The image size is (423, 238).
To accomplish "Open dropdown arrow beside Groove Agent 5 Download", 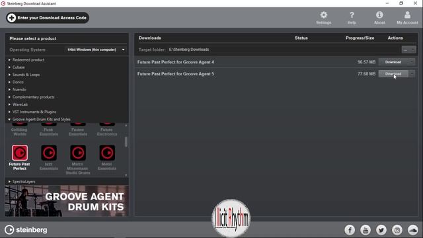I will coord(412,73).
